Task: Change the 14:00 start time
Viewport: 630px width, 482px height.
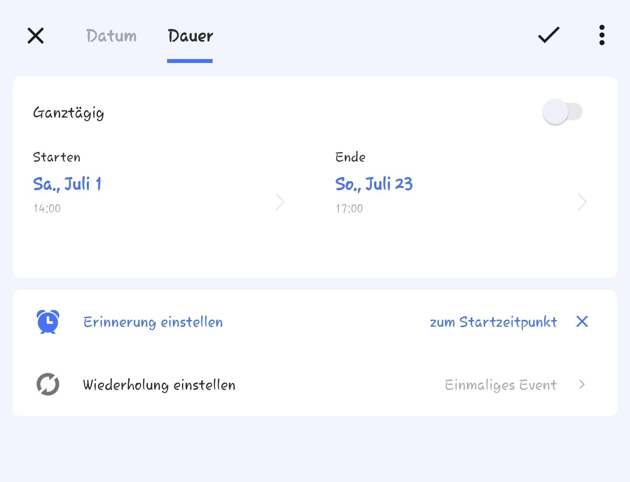Action: pyautogui.click(x=47, y=209)
